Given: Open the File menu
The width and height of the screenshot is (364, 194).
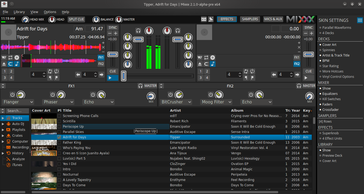Looking at the screenshot, I should [5, 12].
